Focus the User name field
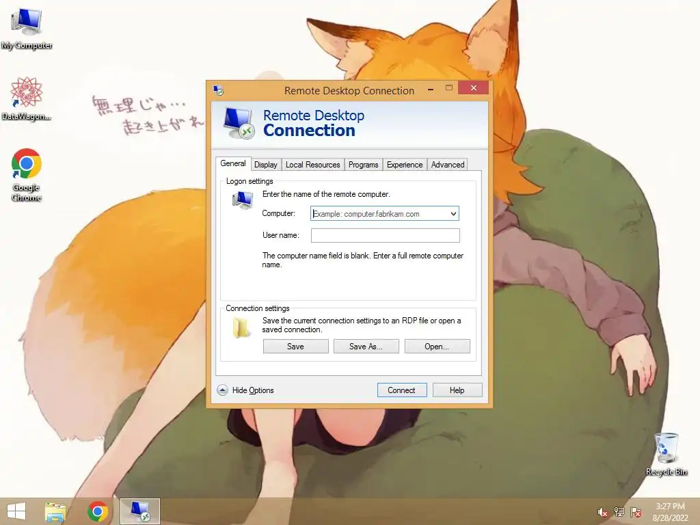 point(386,235)
